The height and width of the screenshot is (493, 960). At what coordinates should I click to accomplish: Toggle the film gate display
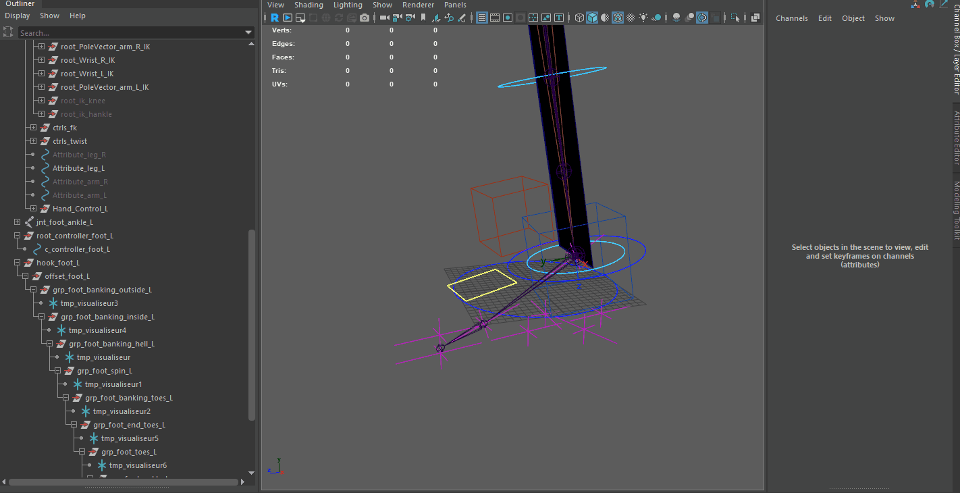point(494,18)
